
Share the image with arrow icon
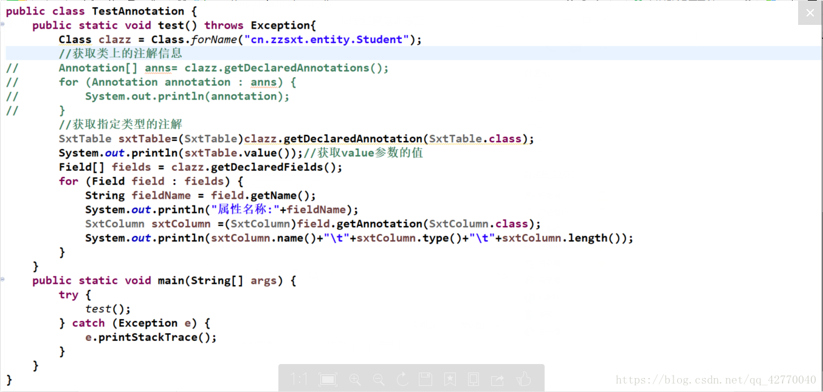[497, 380]
